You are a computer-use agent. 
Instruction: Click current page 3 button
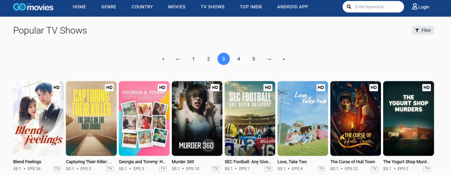pos(223,59)
